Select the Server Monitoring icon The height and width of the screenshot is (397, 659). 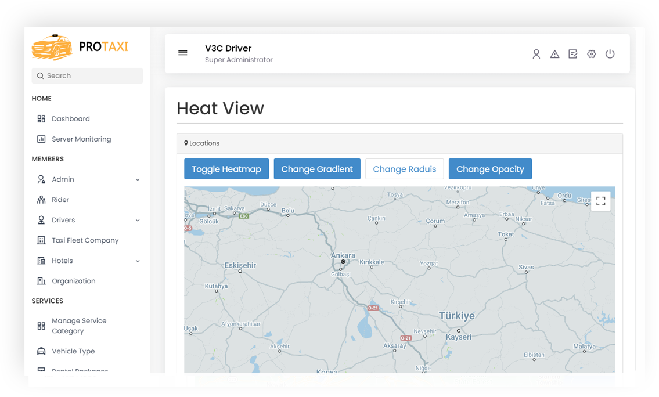(x=41, y=139)
